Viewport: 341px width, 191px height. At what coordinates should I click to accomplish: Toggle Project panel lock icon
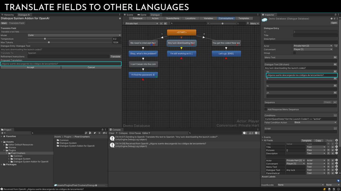[103, 130]
